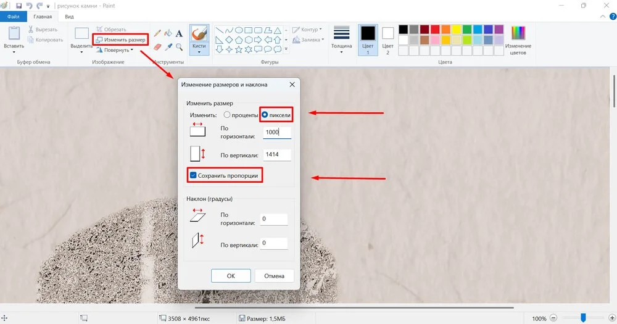
Task: Click the Отмена button
Action: [274, 276]
